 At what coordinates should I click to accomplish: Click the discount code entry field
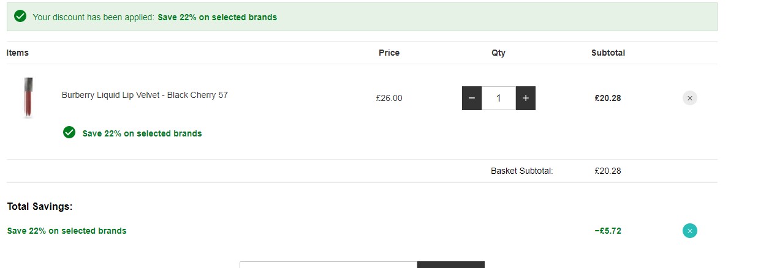point(328,265)
